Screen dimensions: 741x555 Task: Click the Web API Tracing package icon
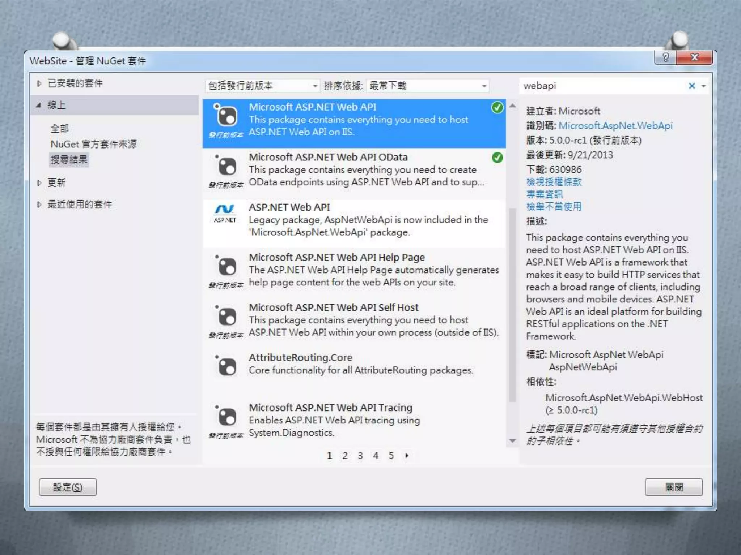(x=226, y=417)
